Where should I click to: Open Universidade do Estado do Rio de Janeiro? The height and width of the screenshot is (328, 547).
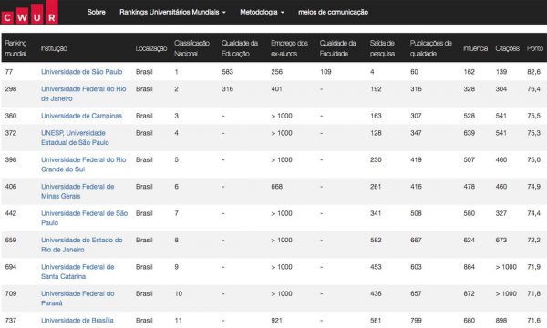tap(82, 245)
